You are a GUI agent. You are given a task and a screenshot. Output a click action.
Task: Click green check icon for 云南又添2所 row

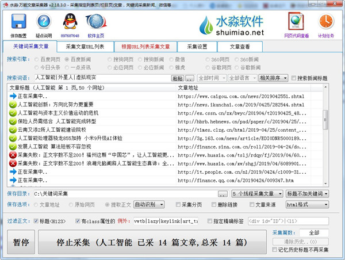coord(13,129)
